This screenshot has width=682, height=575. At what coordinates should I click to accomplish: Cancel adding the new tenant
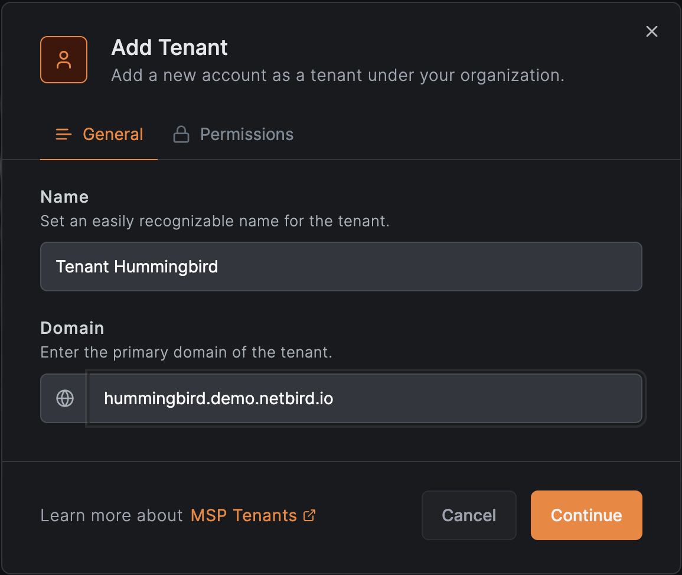[x=469, y=515]
